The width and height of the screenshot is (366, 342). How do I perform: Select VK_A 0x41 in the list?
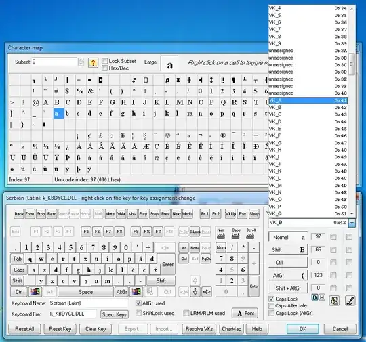click(308, 100)
